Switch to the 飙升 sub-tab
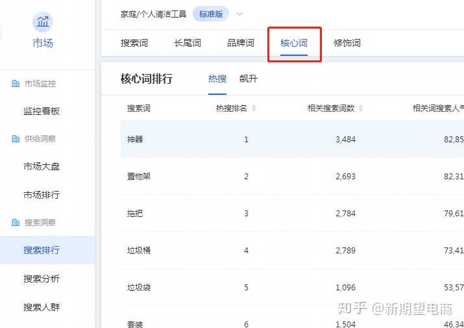The height and width of the screenshot is (328, 464). [249, 79]
